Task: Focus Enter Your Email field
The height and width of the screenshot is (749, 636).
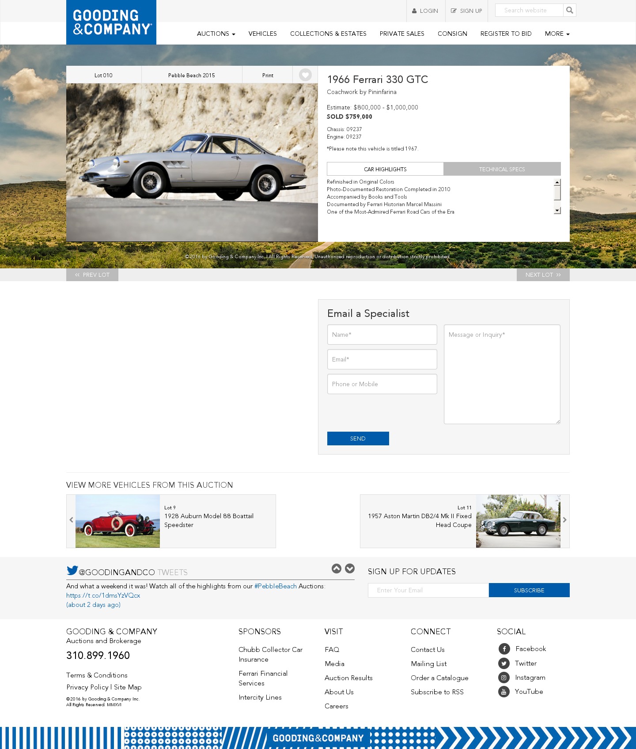Action: 428,590
